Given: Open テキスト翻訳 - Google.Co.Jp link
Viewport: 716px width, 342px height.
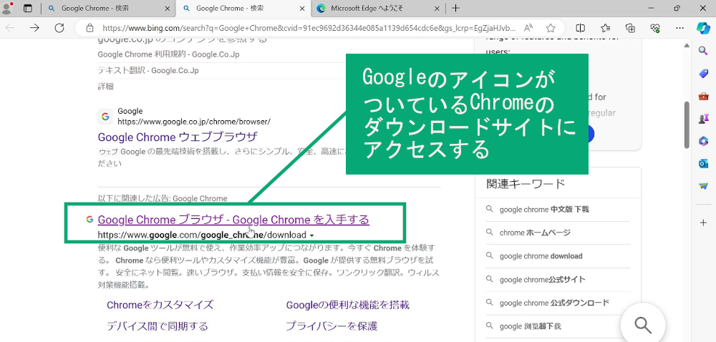Looking at the screenshot, I should pyautogui.click(x=148, y=71).
